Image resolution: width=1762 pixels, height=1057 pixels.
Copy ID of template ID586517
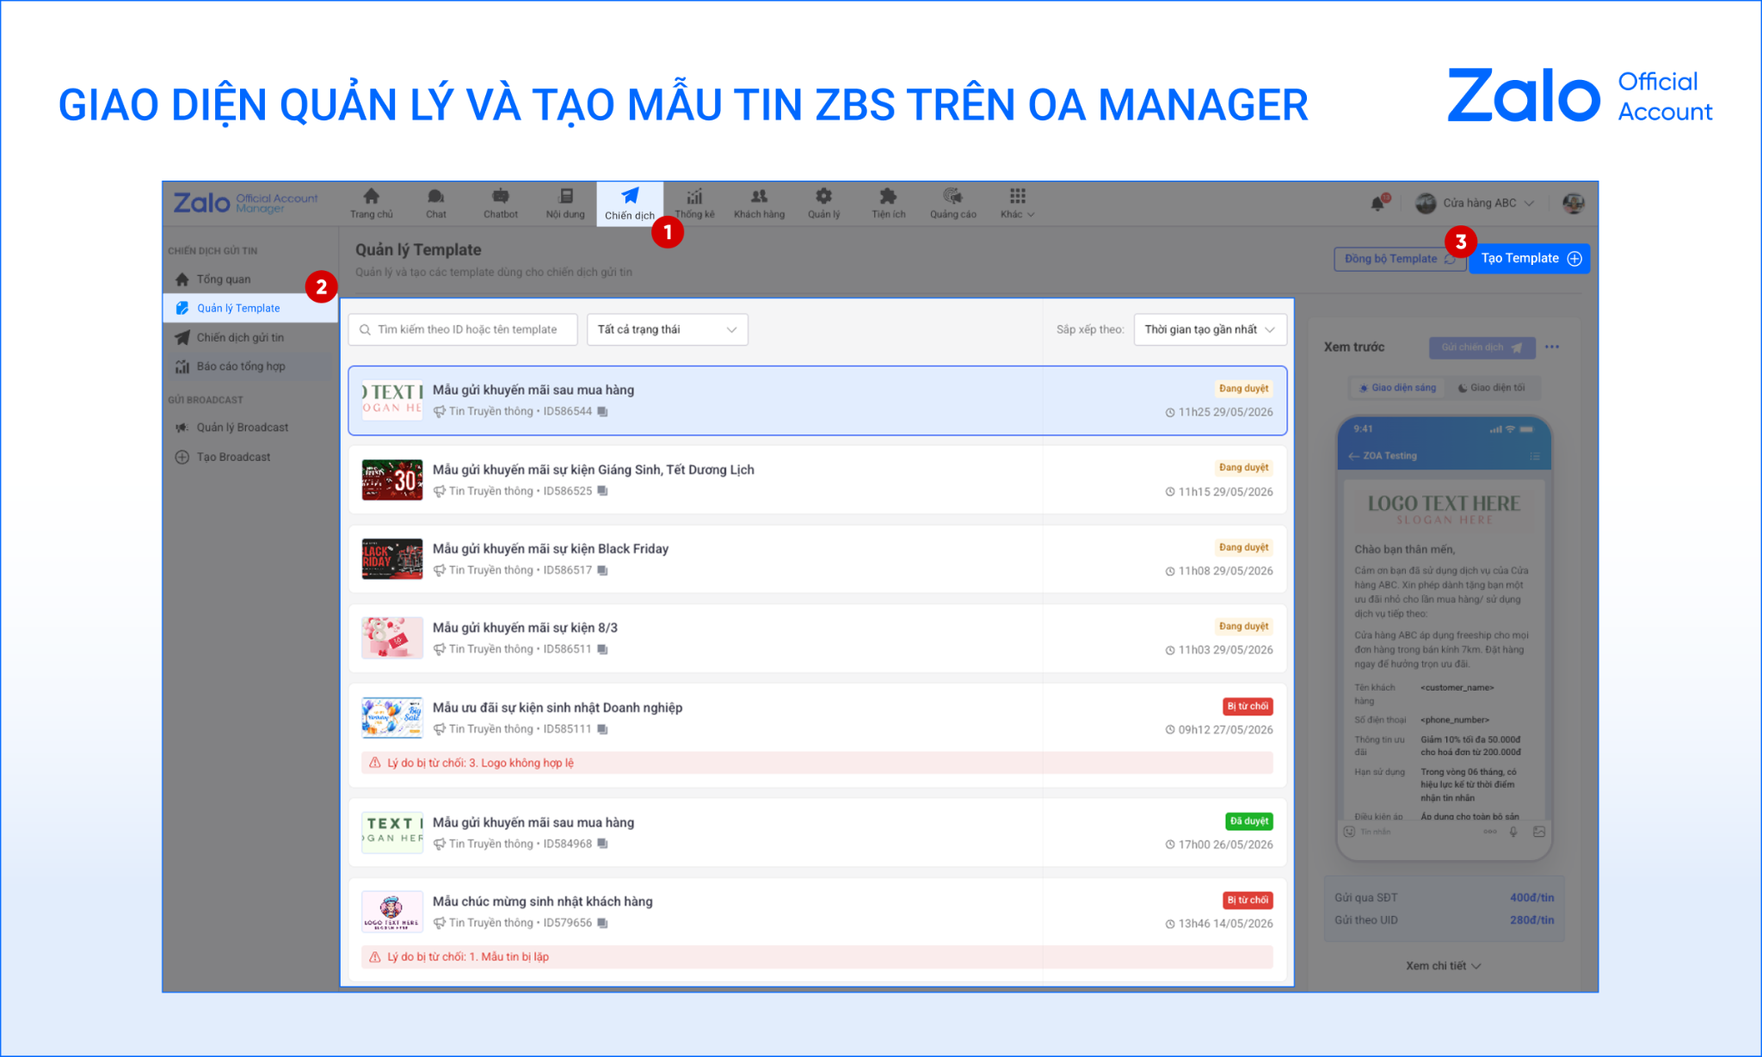click(602, 570)
